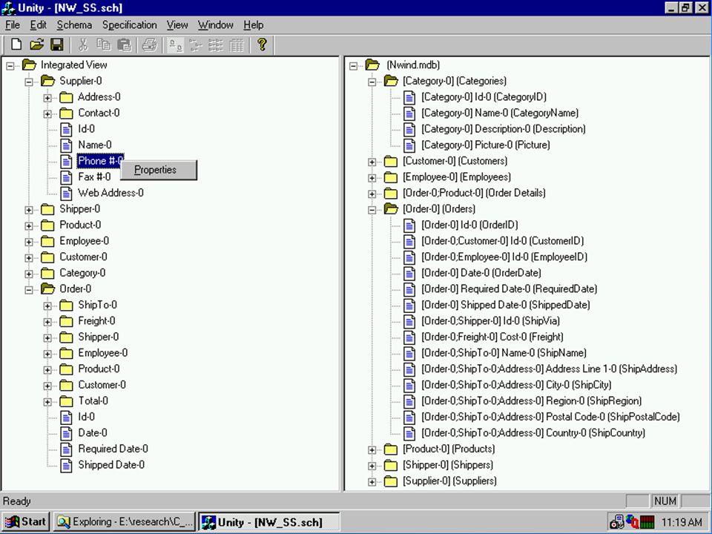
Task: Expand the [Product-0] (Products) table
Action: [x=372, y=450]
